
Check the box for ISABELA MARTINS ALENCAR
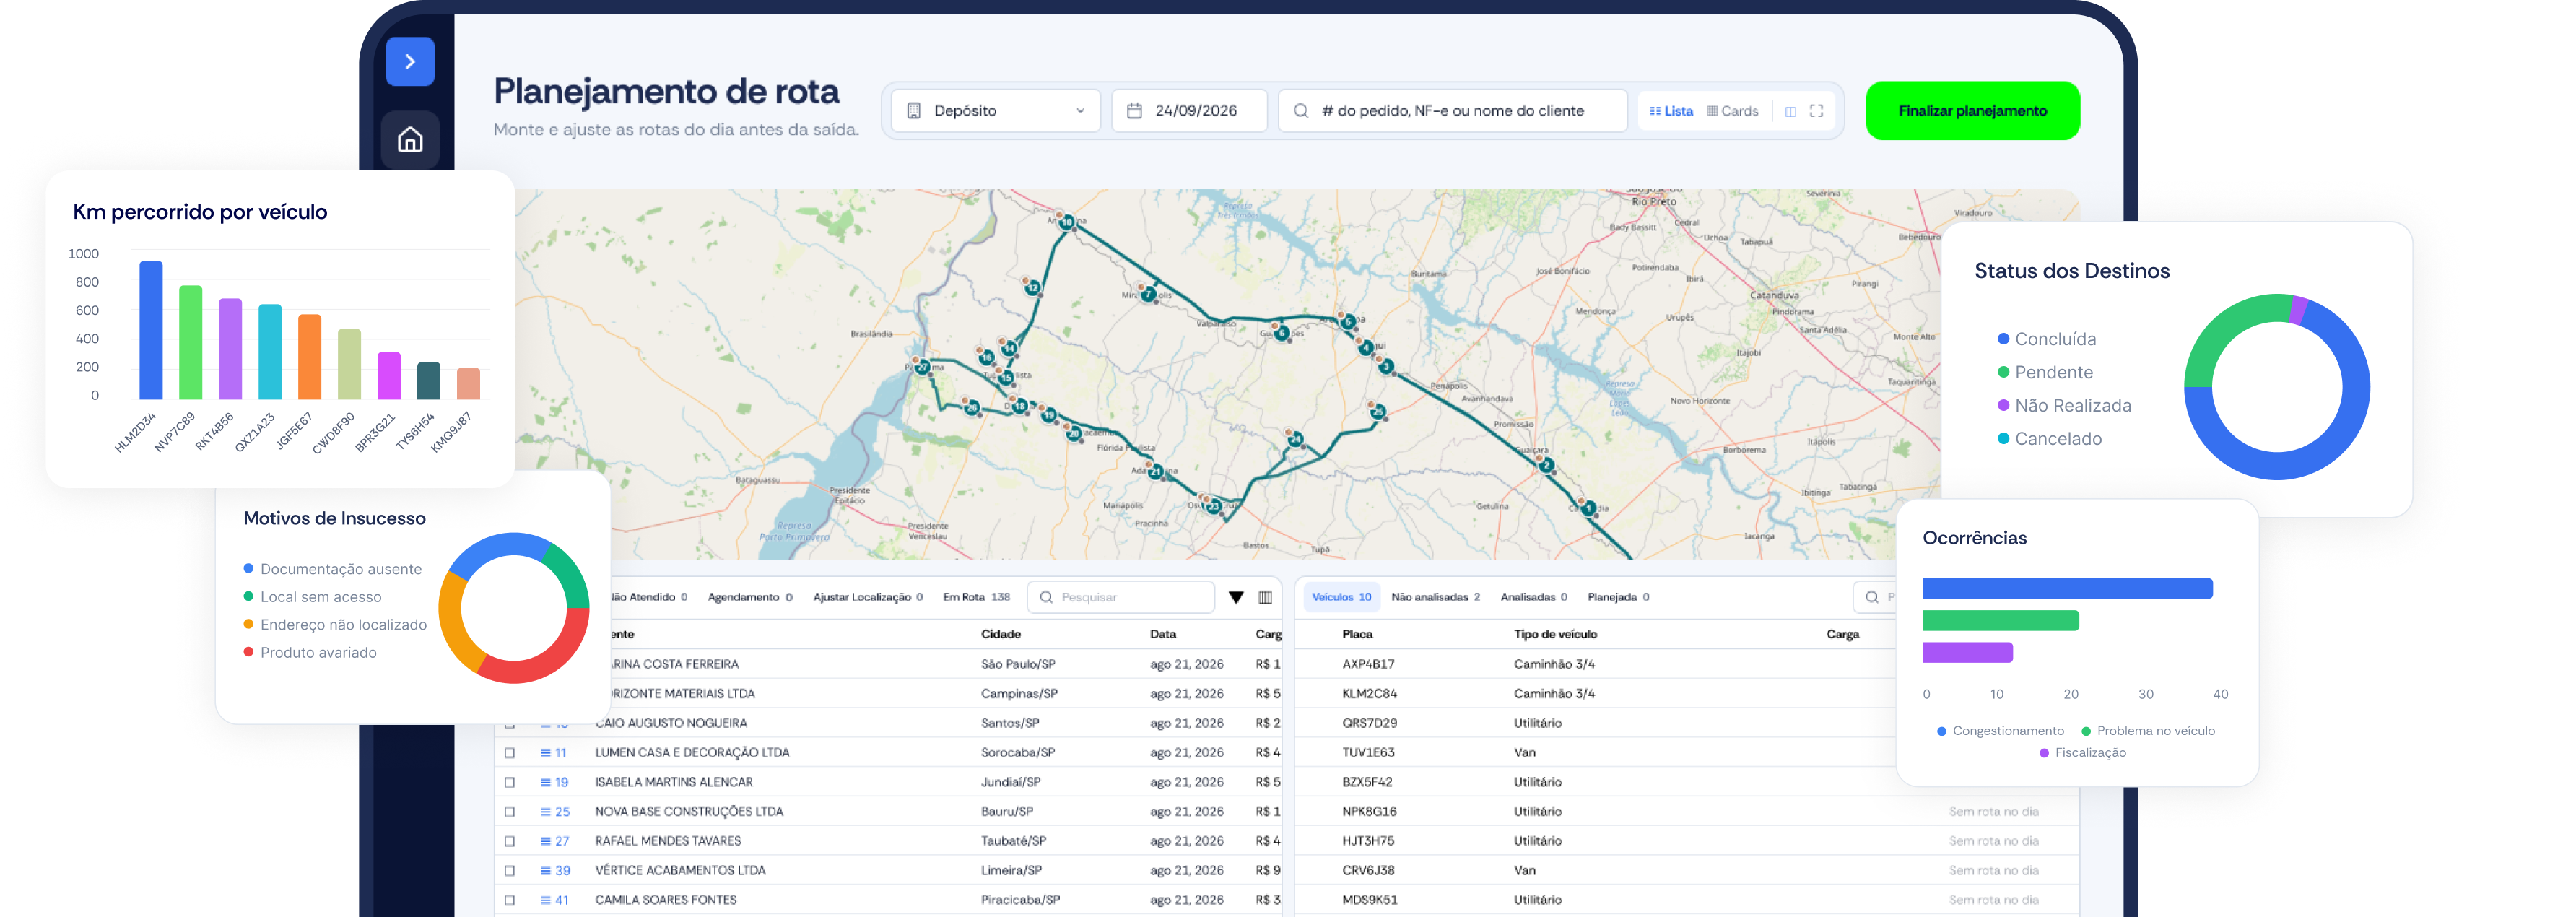510,782
